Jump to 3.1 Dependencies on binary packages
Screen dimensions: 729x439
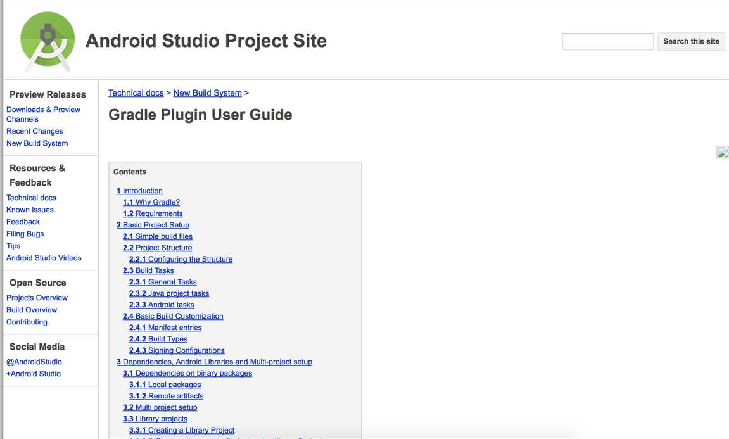click(x=187, y=373)
